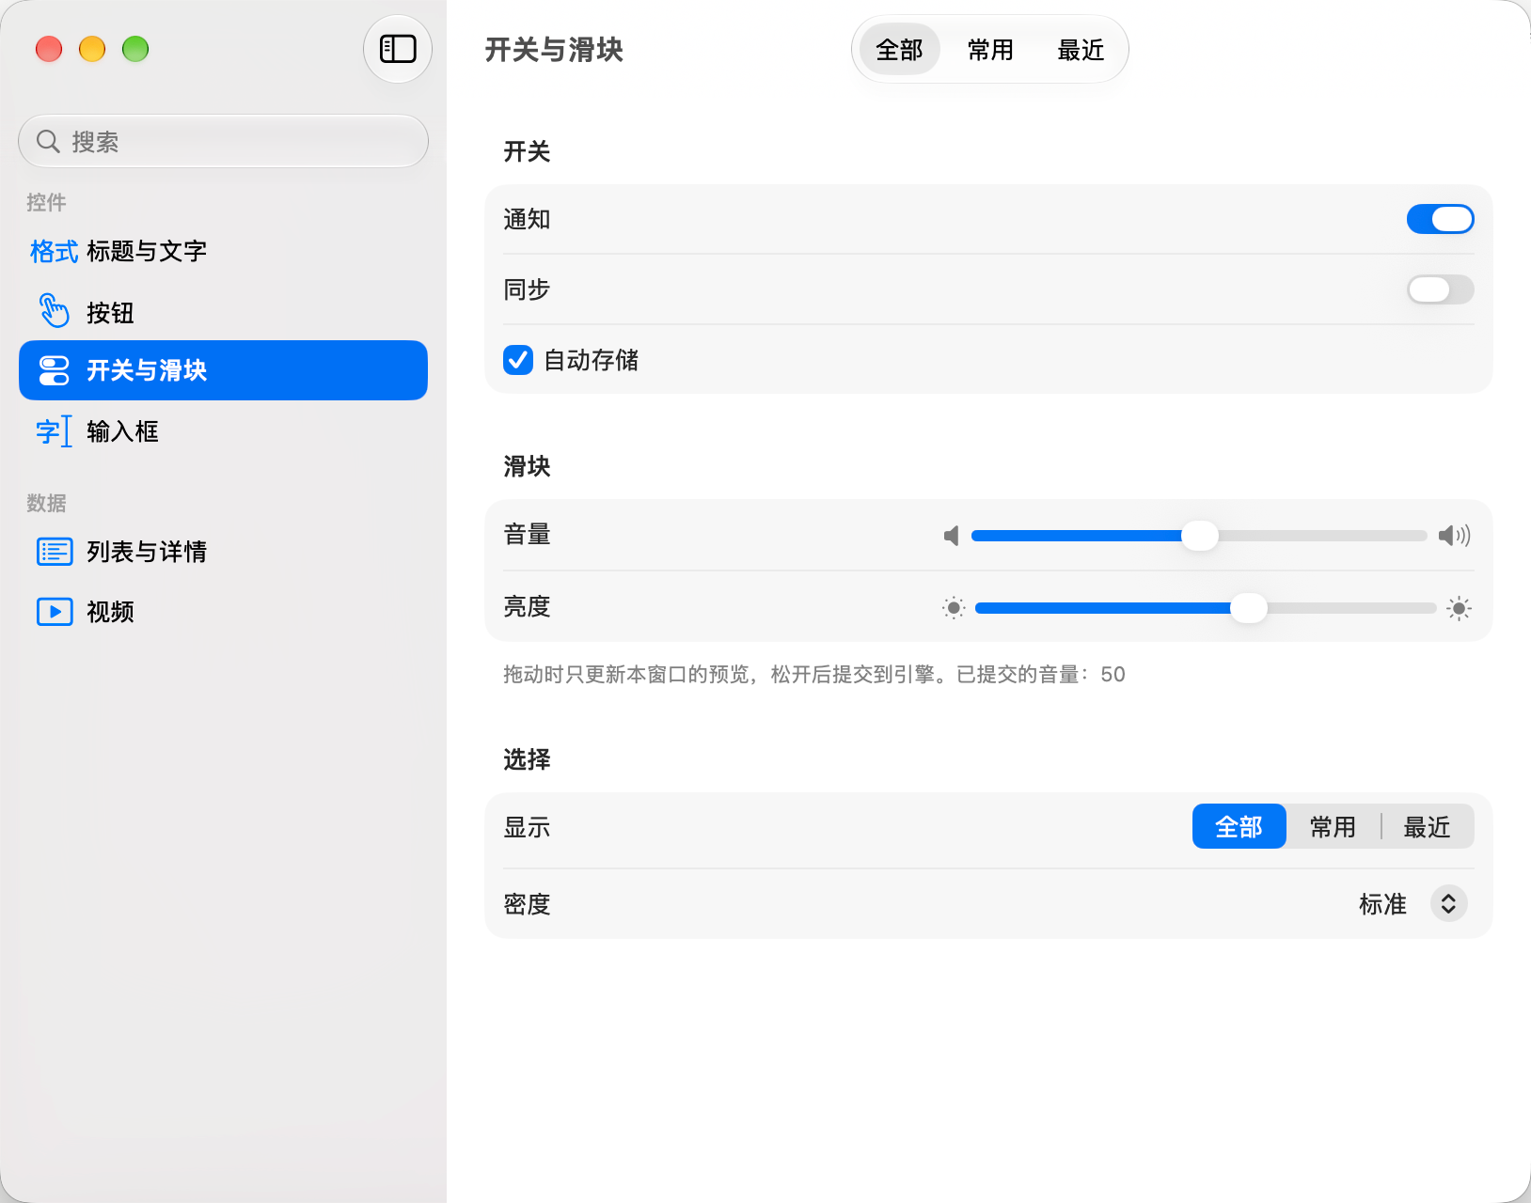The width and height of the screenshot is (1531, 1203).
Task: Select 全部 in the 显示 segmented control
Action: (1239, 827)
